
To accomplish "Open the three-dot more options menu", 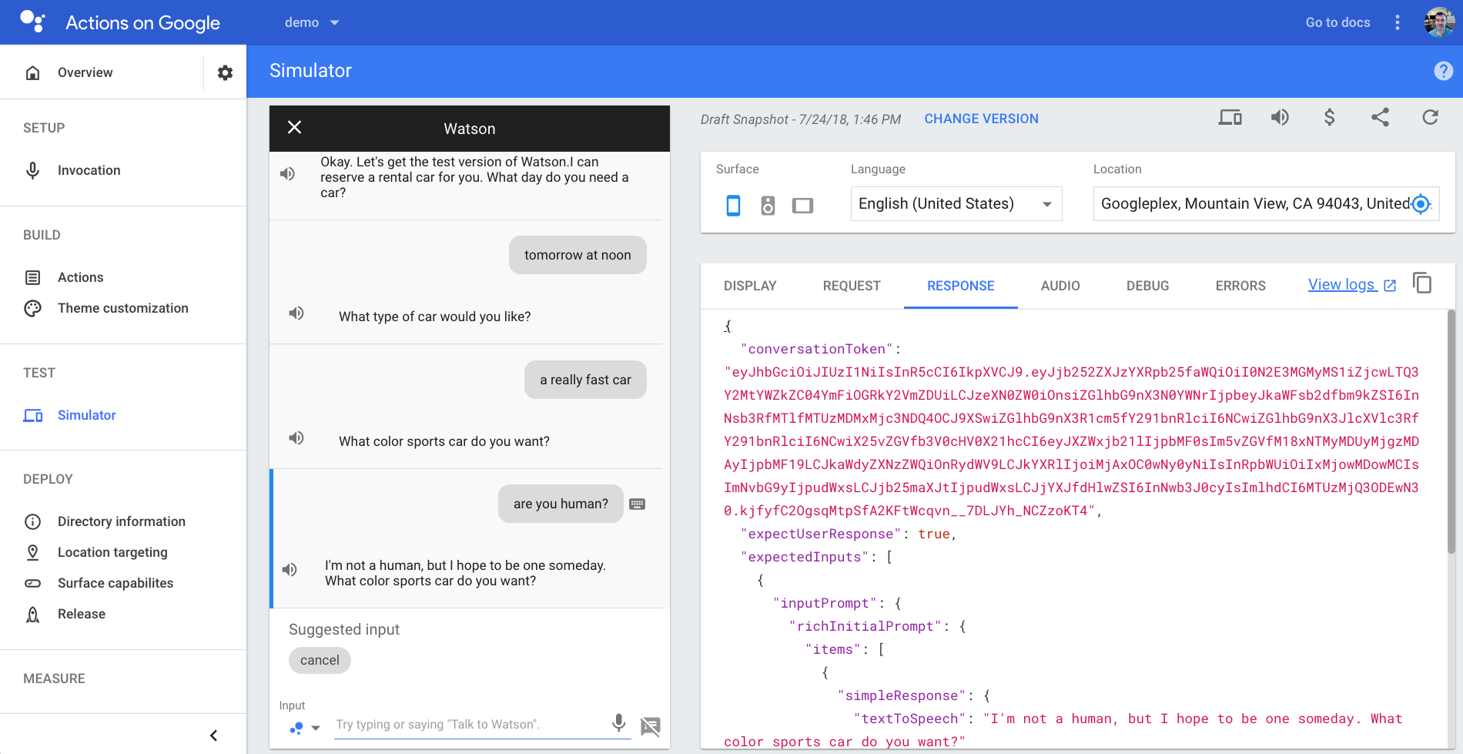I will tap(1398, 22).
